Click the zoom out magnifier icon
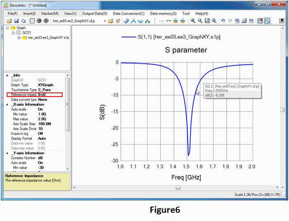 click(x=200, y=21)
